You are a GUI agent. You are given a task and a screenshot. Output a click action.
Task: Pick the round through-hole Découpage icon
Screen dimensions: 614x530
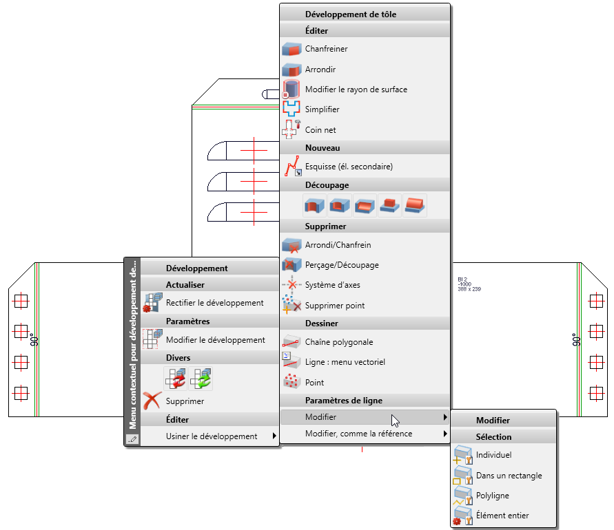(315, 205)
